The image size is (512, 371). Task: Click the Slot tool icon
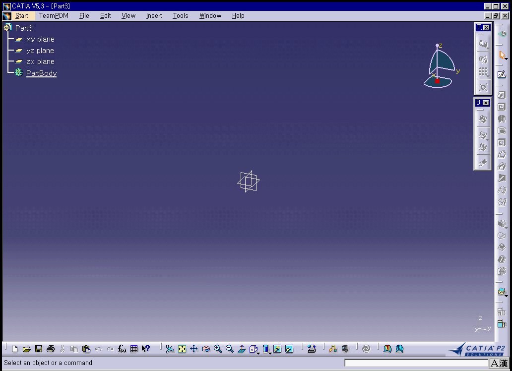point(502,166)
